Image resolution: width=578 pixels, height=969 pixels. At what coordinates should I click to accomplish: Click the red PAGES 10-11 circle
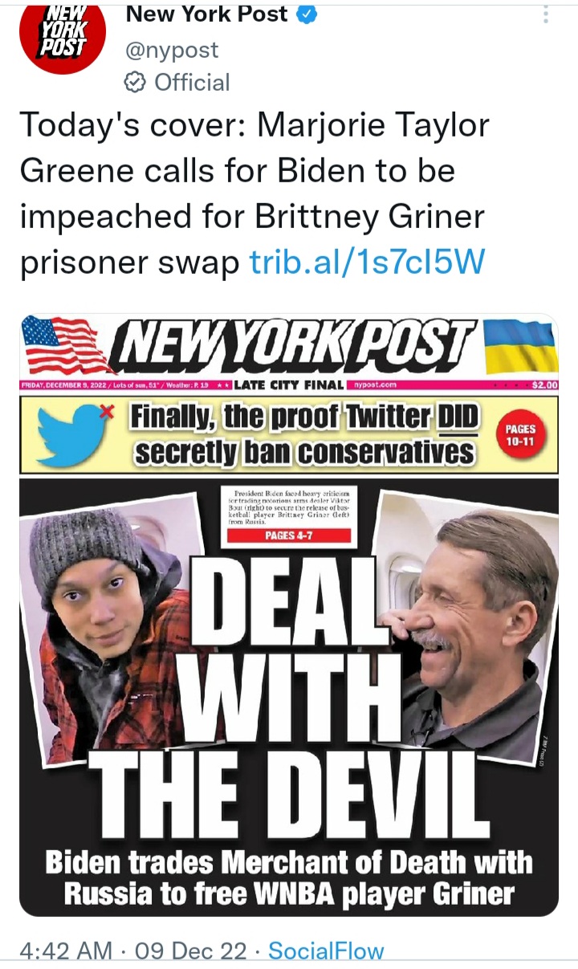[x=521, y=436]
